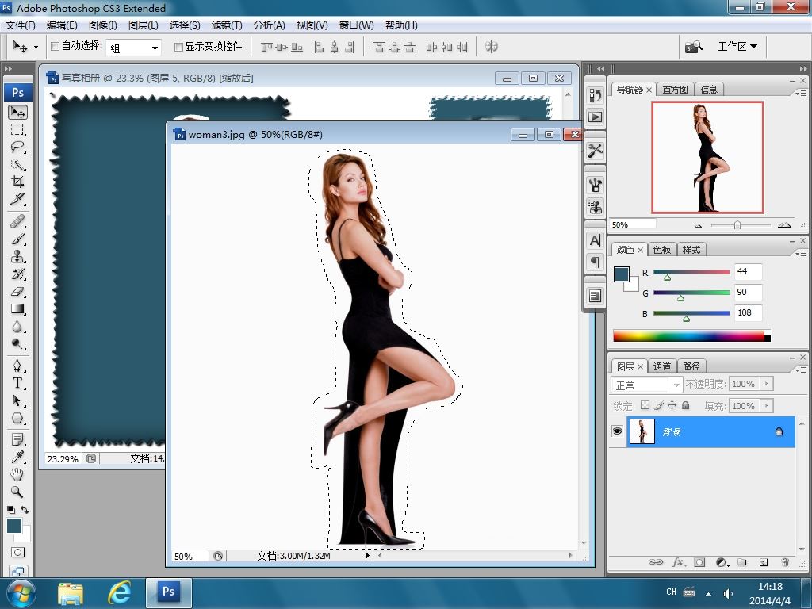Click the delete layer trash icon
Viewport: 812px width, 609px height.
(x=784, y=562)
